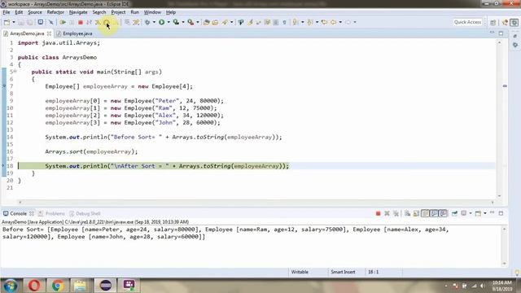This screenshot has width=521, height=293.
Task: Toggle Show Console on Standard Out
Action: coord(434,213)
